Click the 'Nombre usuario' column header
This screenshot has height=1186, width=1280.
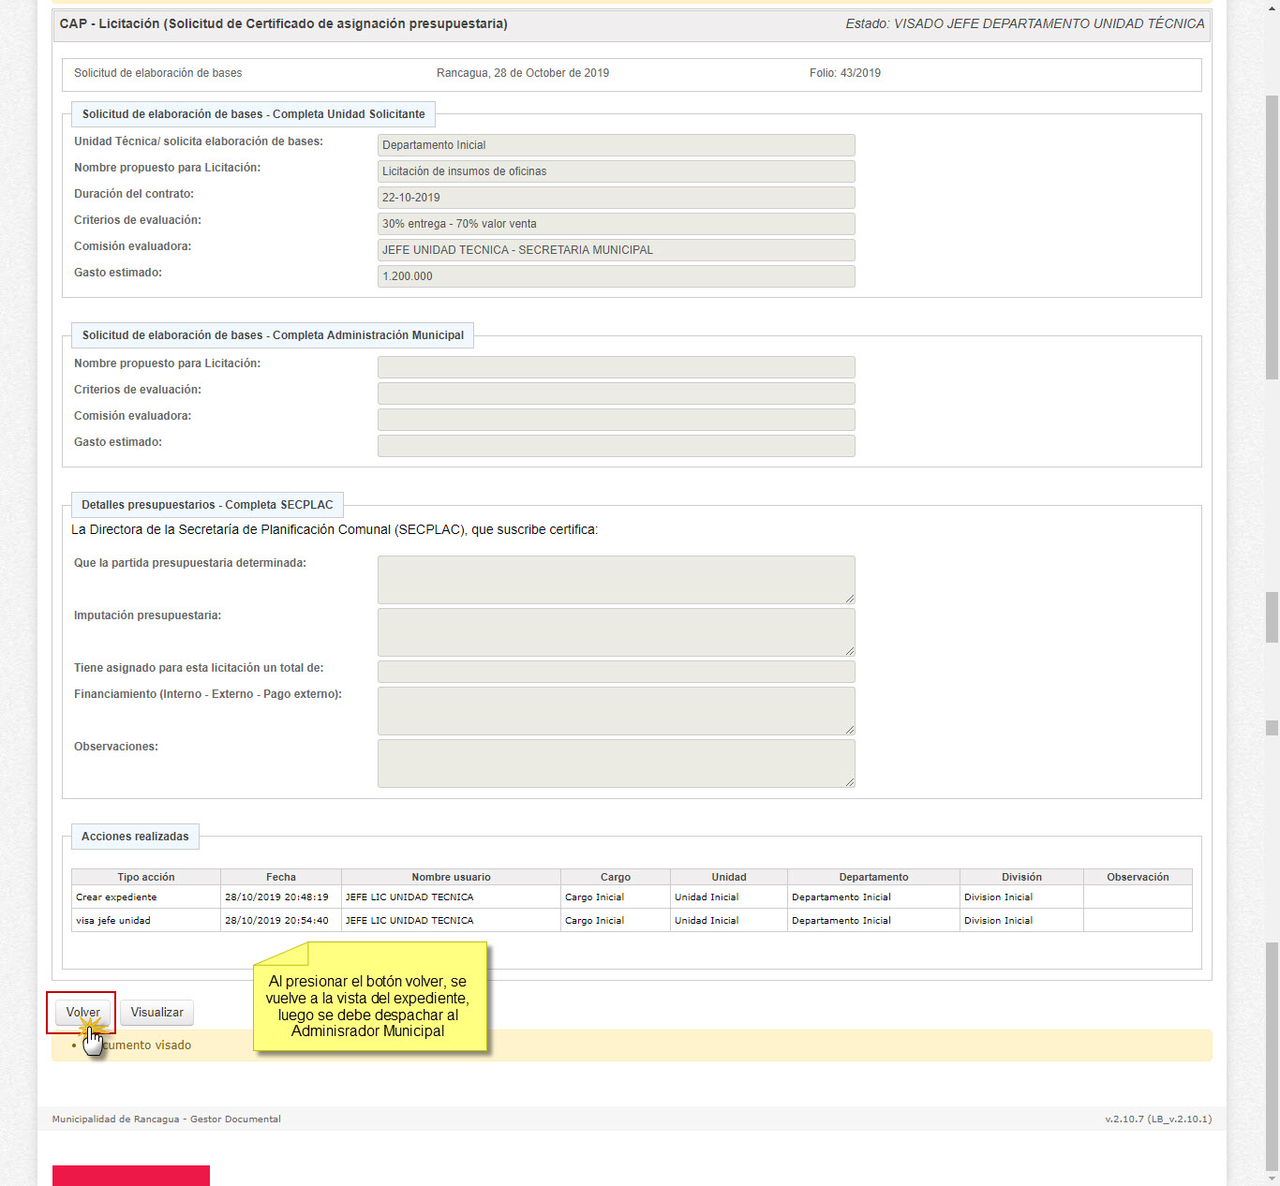tap(451, 877)
